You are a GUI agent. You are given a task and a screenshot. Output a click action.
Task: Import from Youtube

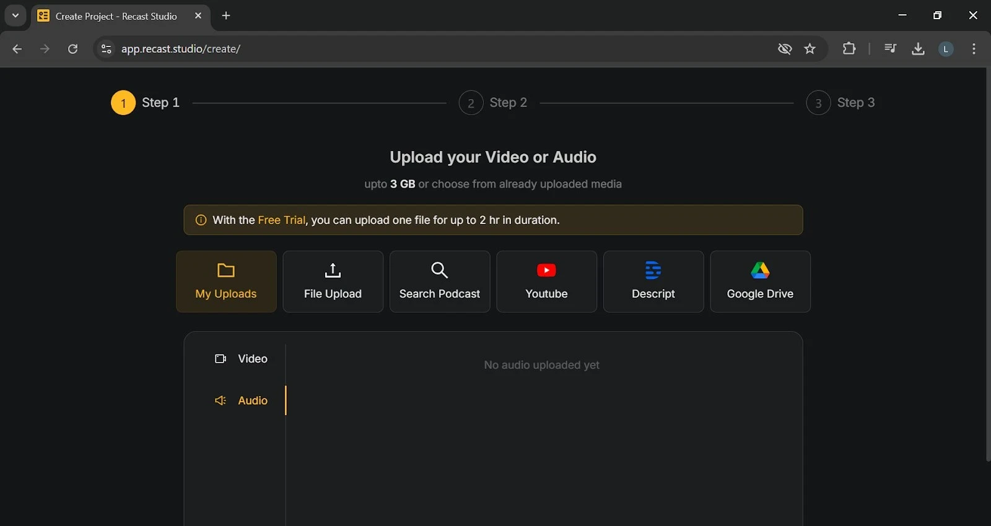pyautogui.click(x=546, y=282)
